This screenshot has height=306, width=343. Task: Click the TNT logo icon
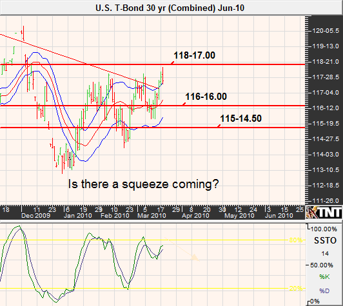pos(324,212)
